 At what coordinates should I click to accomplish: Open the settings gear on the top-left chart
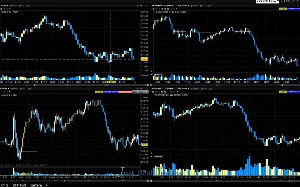[x=138, y=6]
